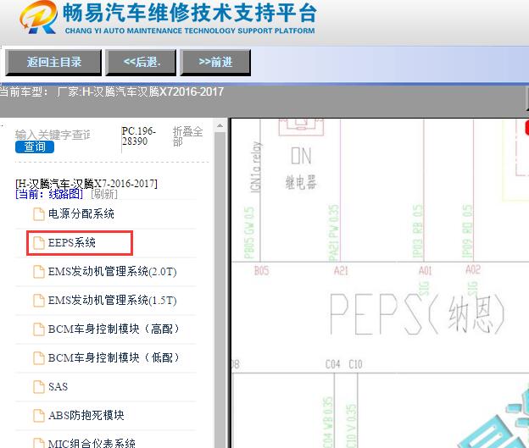Click the [H-汉腾汽车-汉腾X7-2016-2017] heading
Viewport: 529px width, 448px height.
86,184
